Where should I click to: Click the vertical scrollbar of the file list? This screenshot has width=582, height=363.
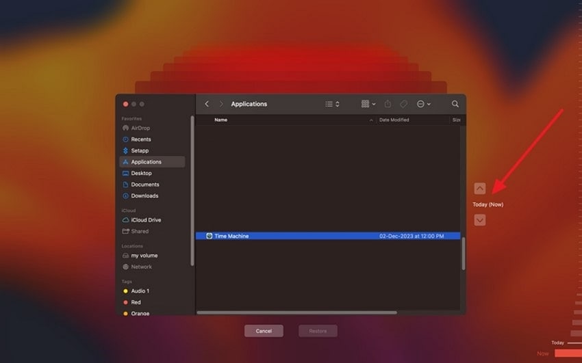click(x=464, y=254)
